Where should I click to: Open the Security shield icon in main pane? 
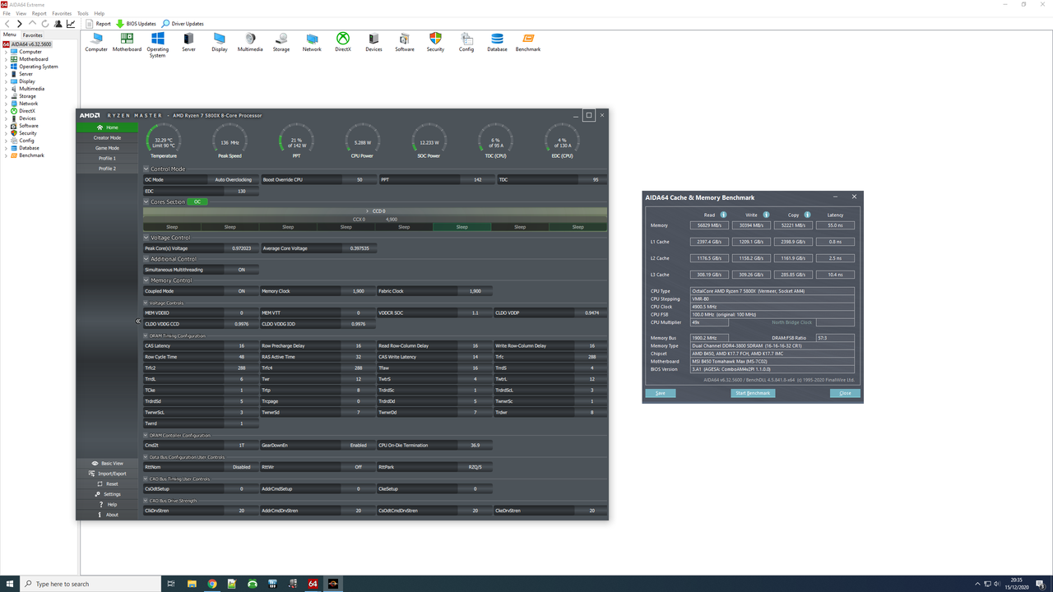click(x=435, y=39)
